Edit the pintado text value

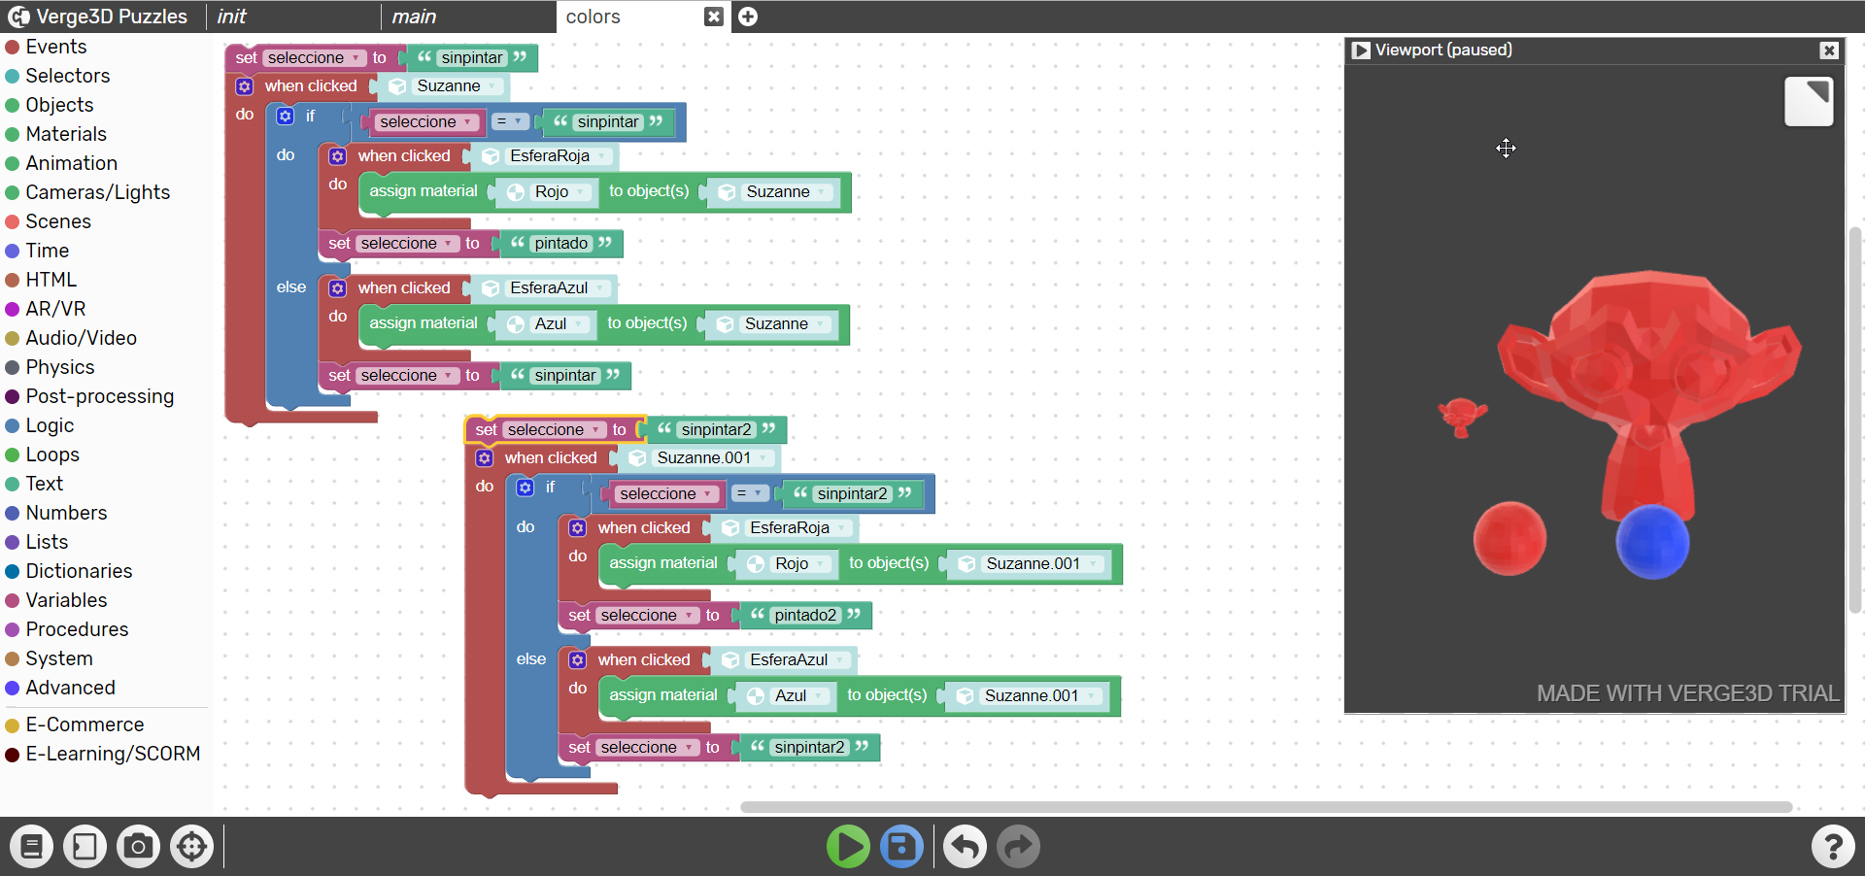click(560, 244)
